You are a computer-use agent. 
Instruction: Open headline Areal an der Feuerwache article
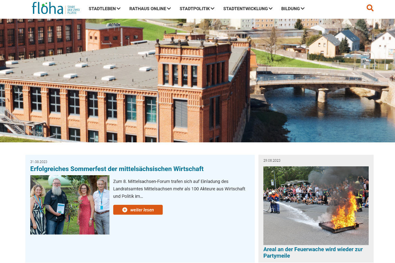click(313, 252)
